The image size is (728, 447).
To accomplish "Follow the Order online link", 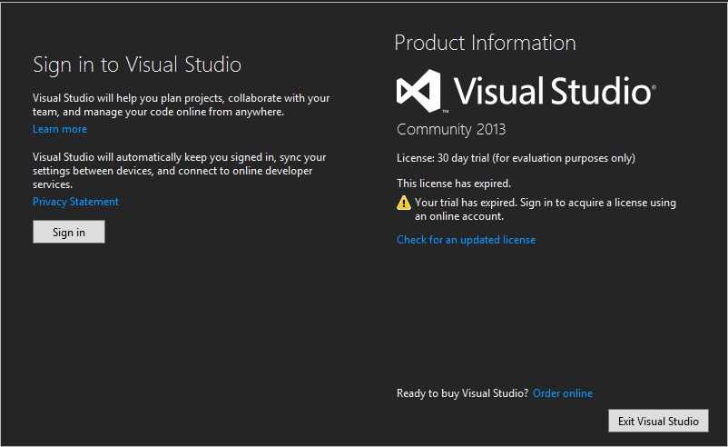I will tap(563, 393).
